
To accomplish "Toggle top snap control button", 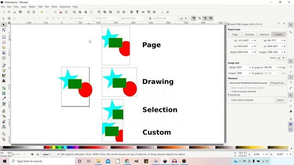I will click(x=290, y=25).
